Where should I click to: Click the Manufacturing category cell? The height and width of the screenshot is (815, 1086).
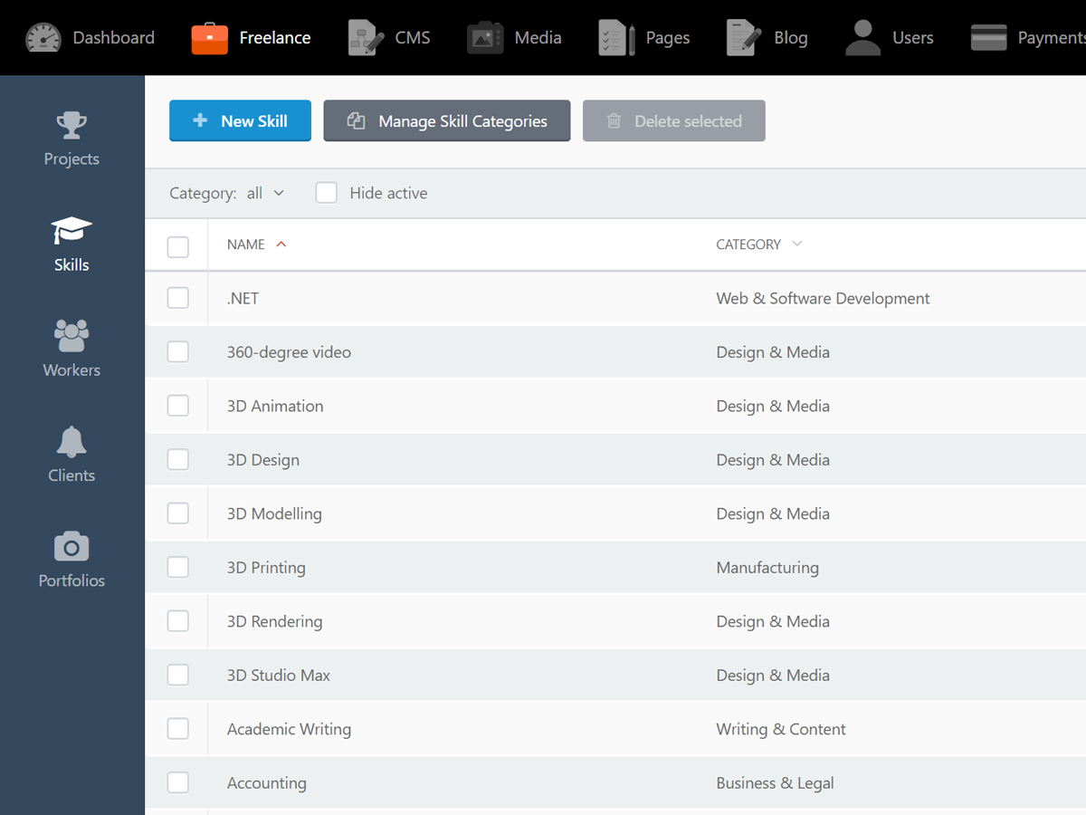767,568
